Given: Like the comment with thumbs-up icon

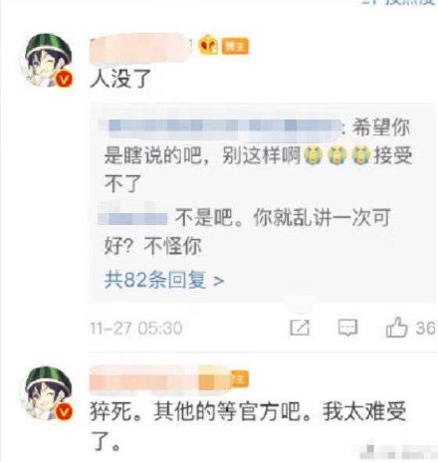Looking at the screenshot, I should tap(396, 328).
